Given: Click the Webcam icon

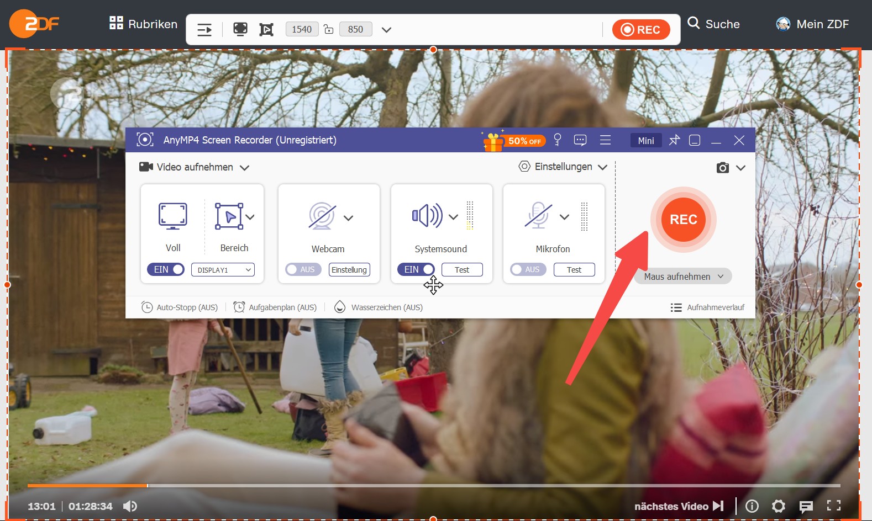Looking at the screenshot, I should 322,216.
